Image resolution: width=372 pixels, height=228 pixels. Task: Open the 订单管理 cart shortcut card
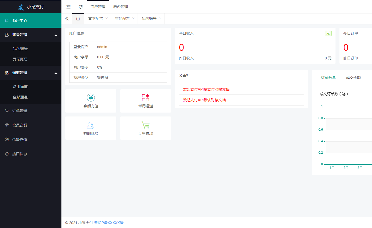point(146,128)
